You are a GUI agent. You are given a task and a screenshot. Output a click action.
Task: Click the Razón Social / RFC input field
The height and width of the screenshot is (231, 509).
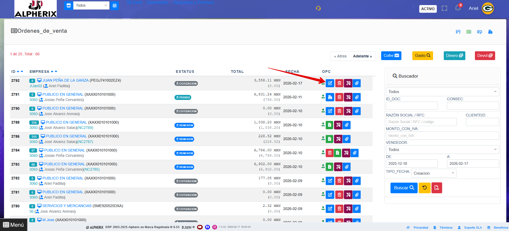coord(421,122)
